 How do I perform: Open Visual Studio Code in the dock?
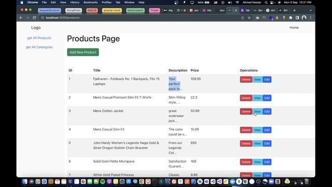pos(213,181)
